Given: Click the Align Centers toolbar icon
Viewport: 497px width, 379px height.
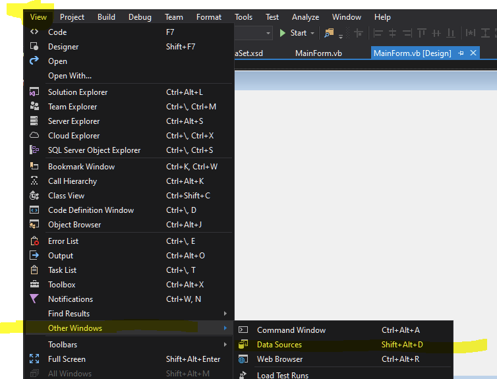Looking at the screenshot, I should click(392, 33).
